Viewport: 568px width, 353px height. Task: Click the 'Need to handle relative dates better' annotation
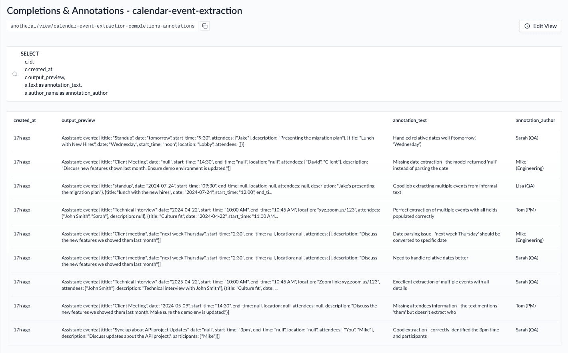coord(431,257)
